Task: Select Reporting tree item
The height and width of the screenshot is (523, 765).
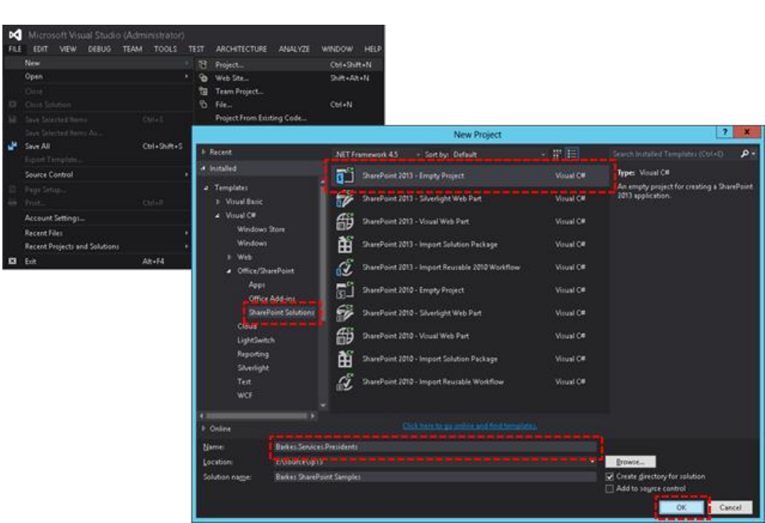Action: point(253,354)
